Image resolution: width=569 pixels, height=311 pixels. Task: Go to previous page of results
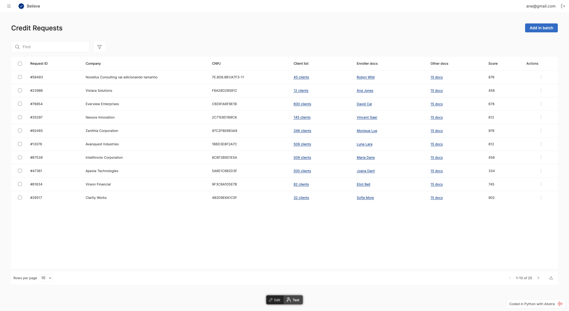point(510,278)
